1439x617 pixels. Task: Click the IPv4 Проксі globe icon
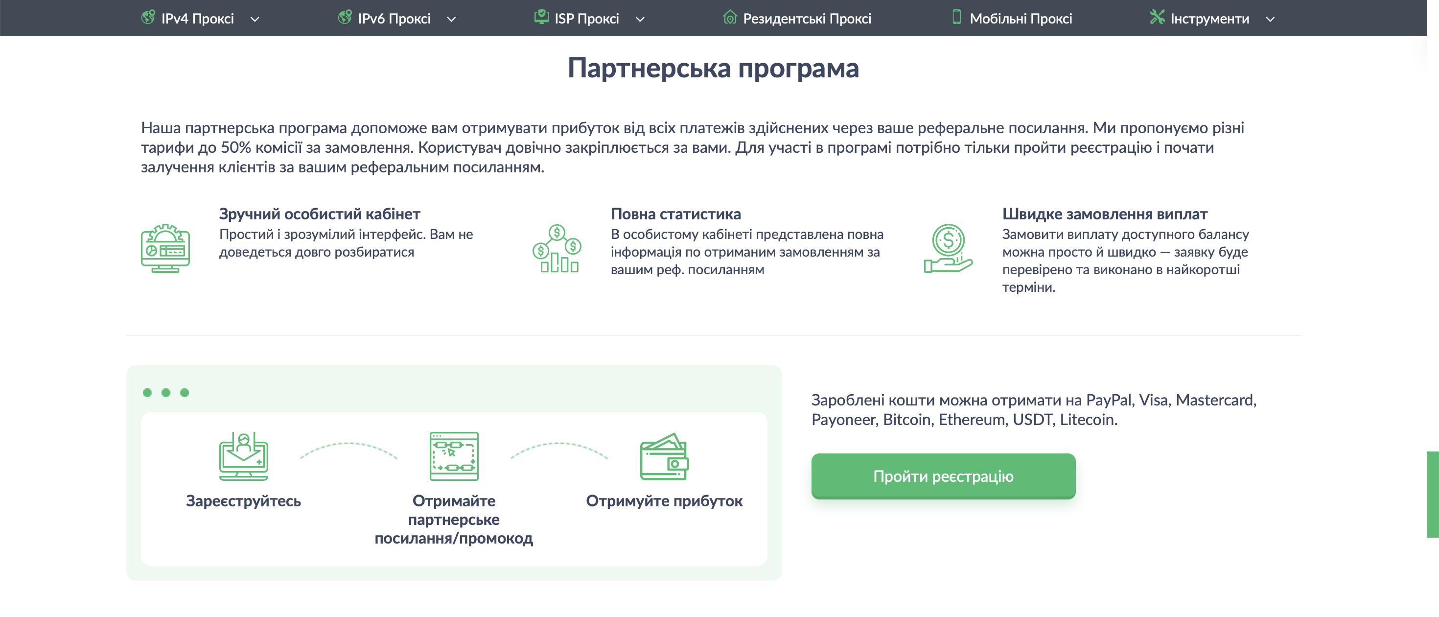coord(148,17)
